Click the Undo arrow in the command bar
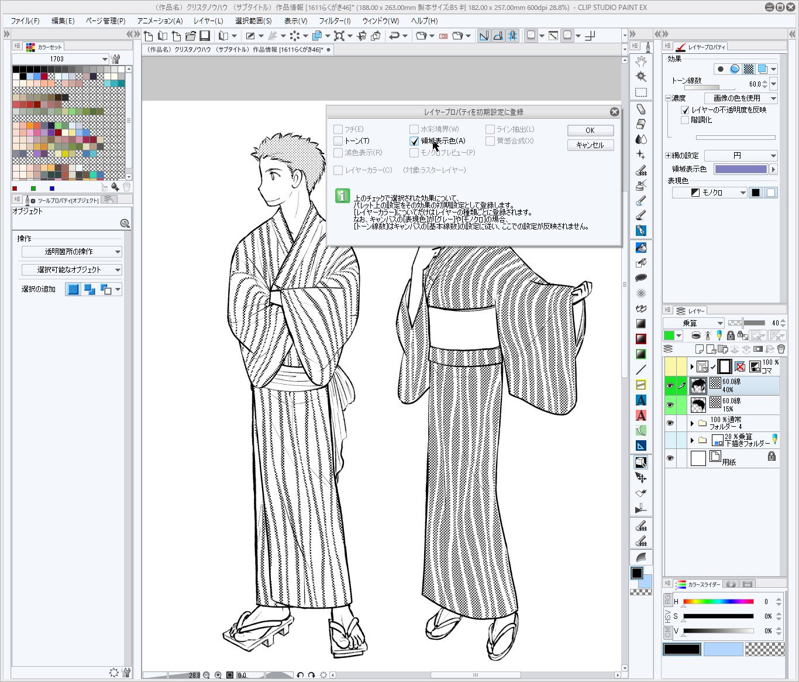This screenshot has width=799, height=682. click(395, 36)
